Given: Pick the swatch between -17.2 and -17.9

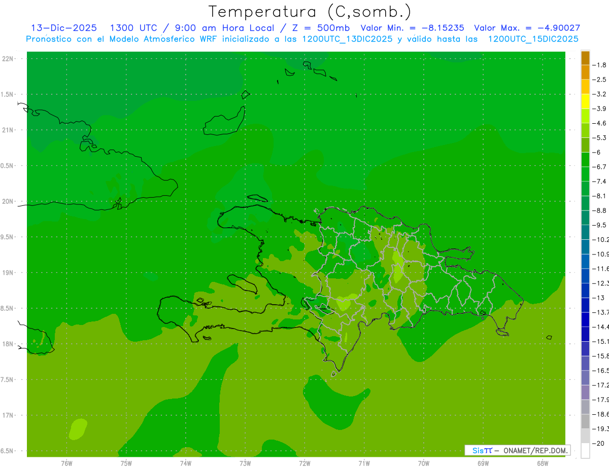Looking at the screenshot, I should (x=585, y=392).
